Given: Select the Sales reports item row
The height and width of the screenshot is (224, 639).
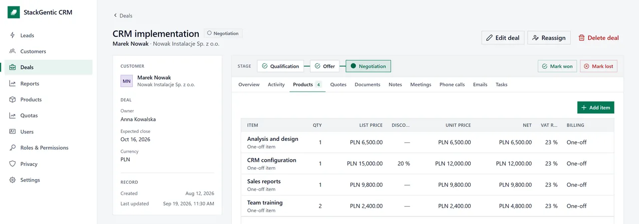Looking at the screenshot, I should [x=427, y=185].
